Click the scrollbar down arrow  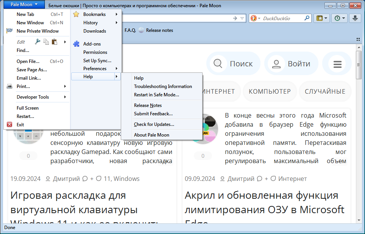point(359,220)
